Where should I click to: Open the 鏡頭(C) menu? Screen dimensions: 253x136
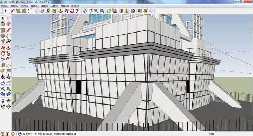[34, 6]
